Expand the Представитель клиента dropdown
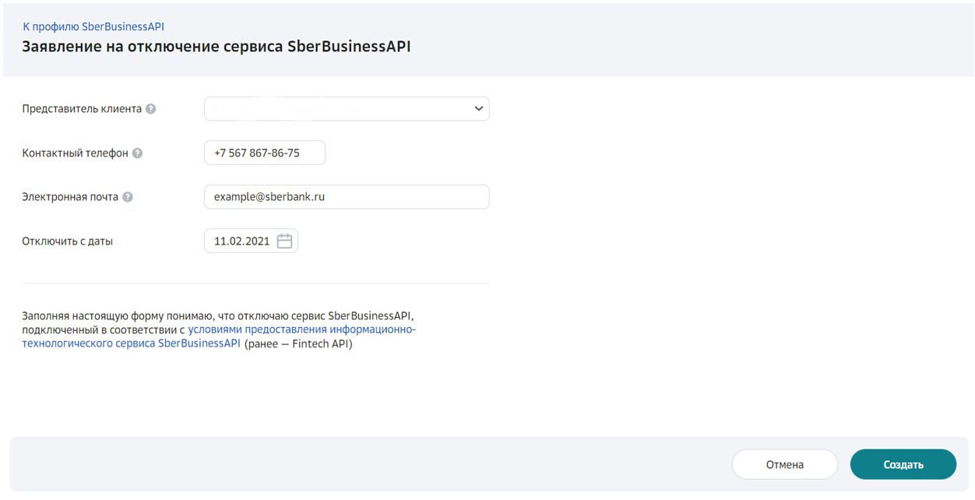 click(347, 109)
